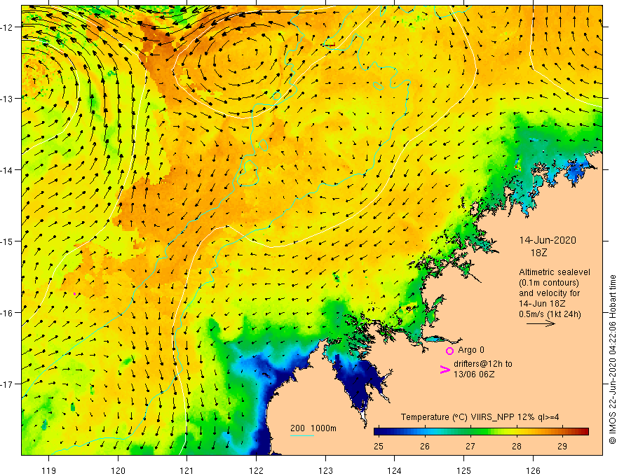Screen dimensions: 617x476
Task: Click the temperature color bar legend
Action: [x=481, y=432]
